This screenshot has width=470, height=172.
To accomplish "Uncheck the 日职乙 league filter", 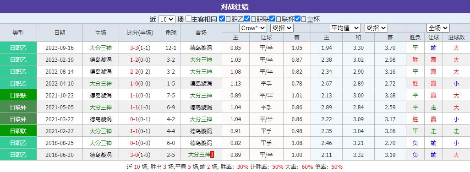I will [x=222, y=19].
